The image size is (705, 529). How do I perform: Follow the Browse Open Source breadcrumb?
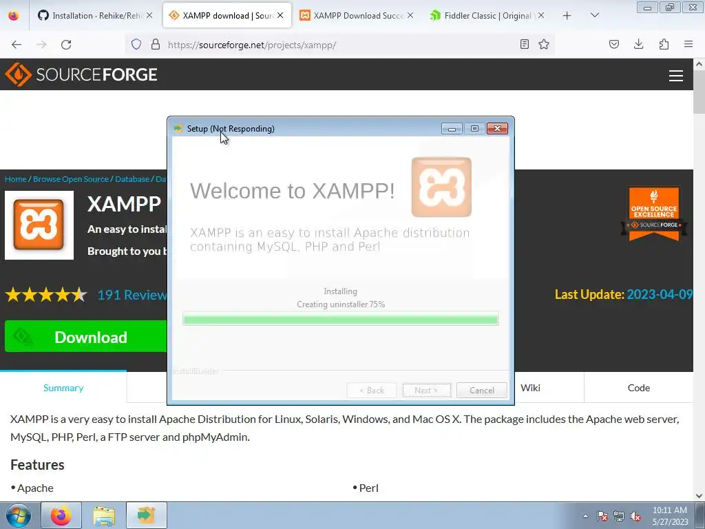[71, 179]
